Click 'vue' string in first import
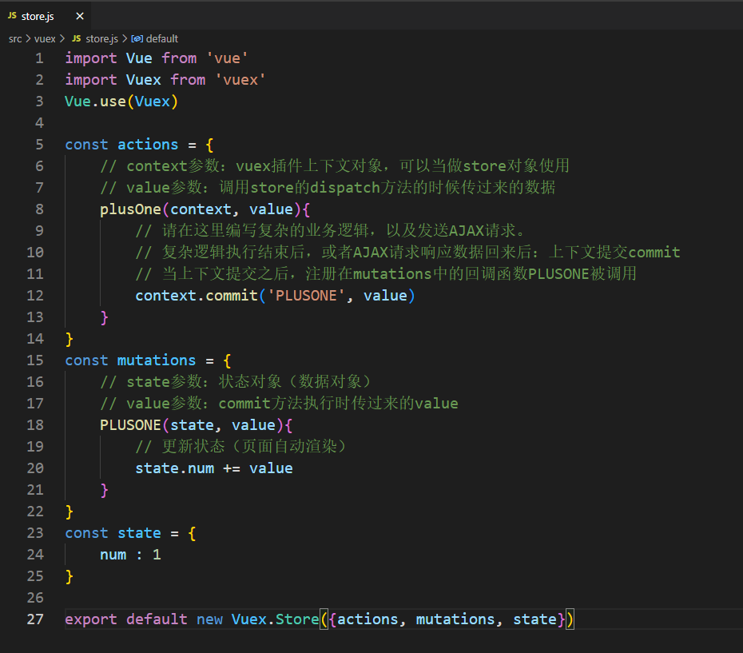This screenshot has height=653, width=743. [x=227, y=58]
